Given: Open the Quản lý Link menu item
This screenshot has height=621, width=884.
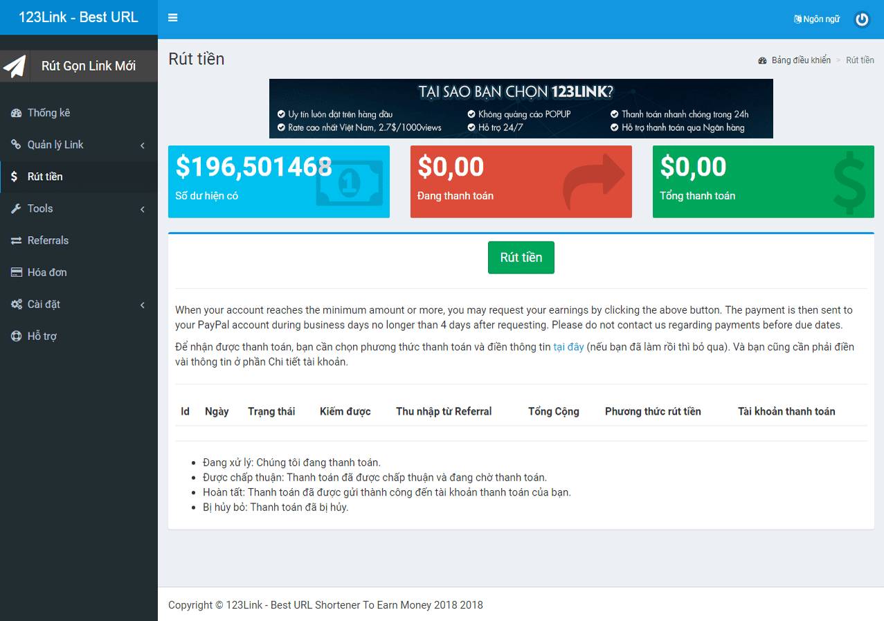Looking at the screenshot, I should coord(79,145).
